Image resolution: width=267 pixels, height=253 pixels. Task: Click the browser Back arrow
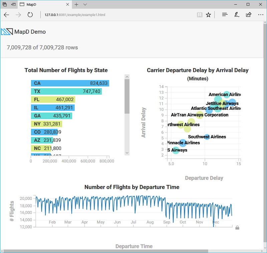[x=6, y=15]
